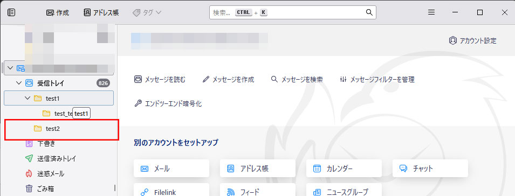Toggle the spaces toolbar icon
The image size is (515, 196).
point(11,13)
